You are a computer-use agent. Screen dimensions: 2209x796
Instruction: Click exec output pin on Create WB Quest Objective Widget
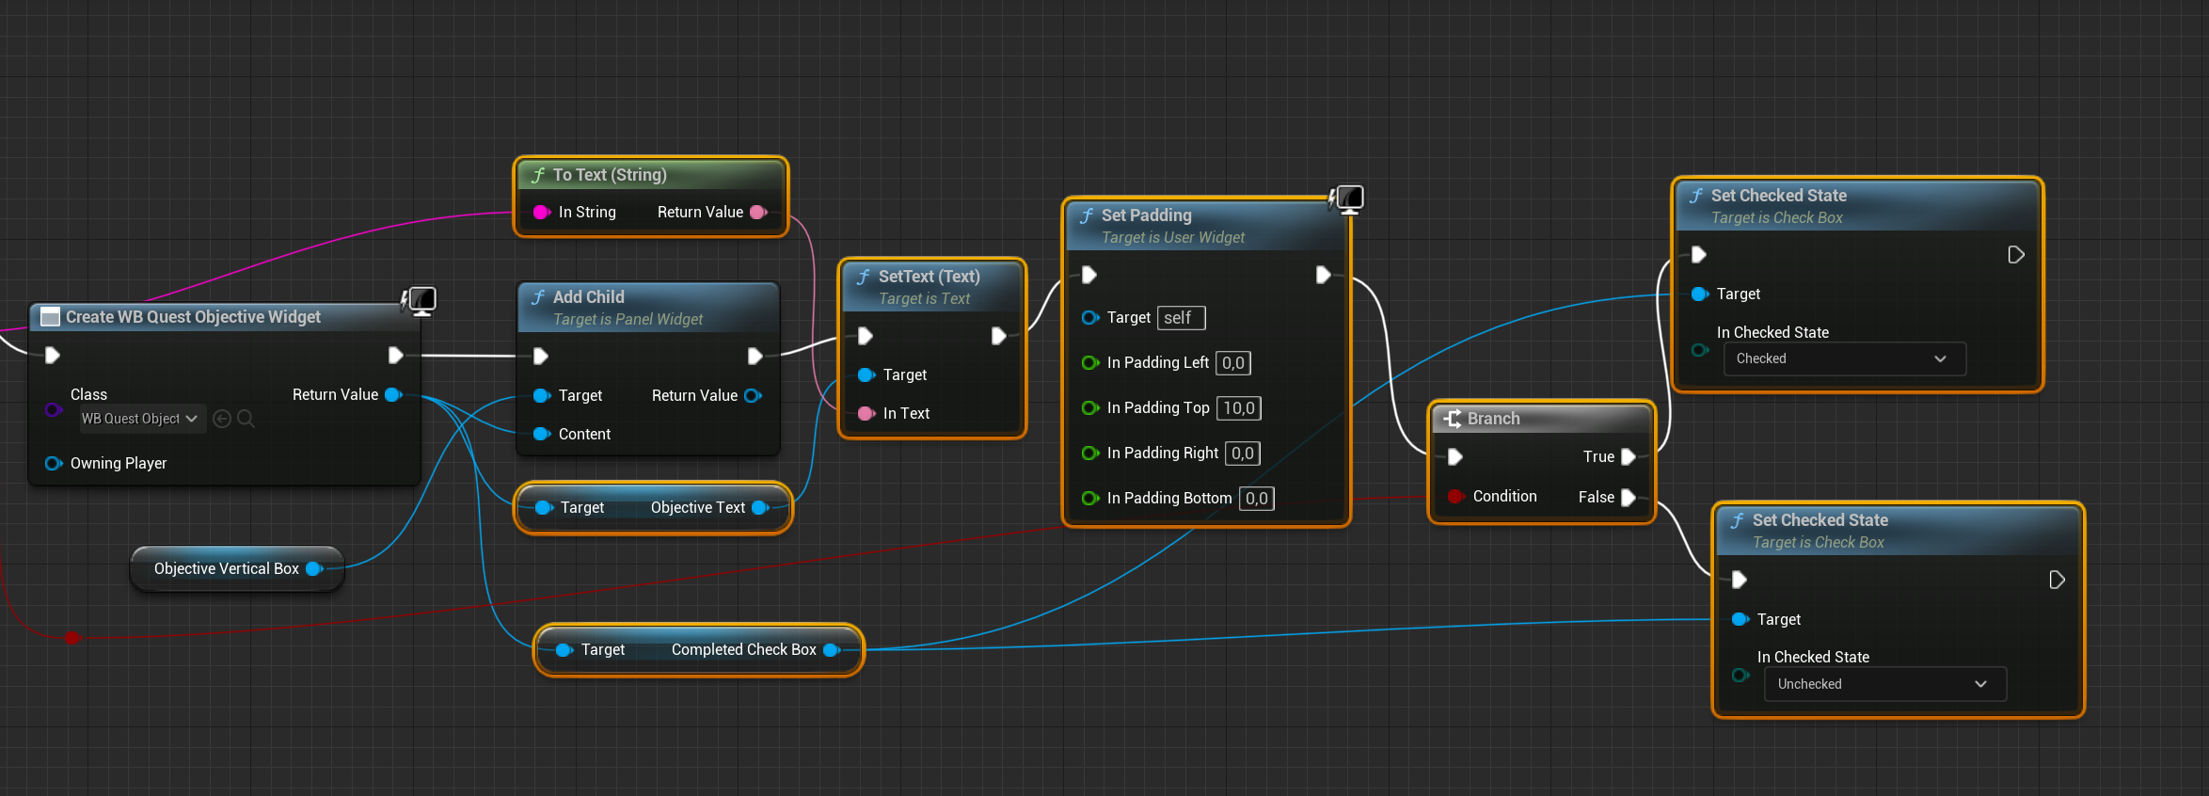[396, 355]
